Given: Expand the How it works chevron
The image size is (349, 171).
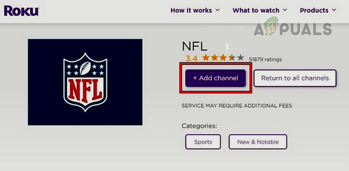Looking at the screenshot, I should click(217, 10).
